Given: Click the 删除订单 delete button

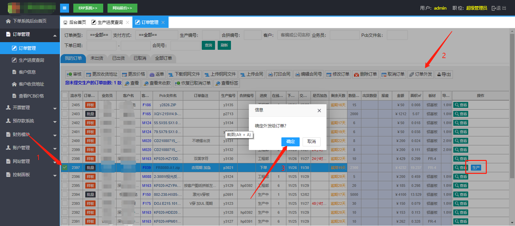Looking at the screenshot, I should 365,74.
